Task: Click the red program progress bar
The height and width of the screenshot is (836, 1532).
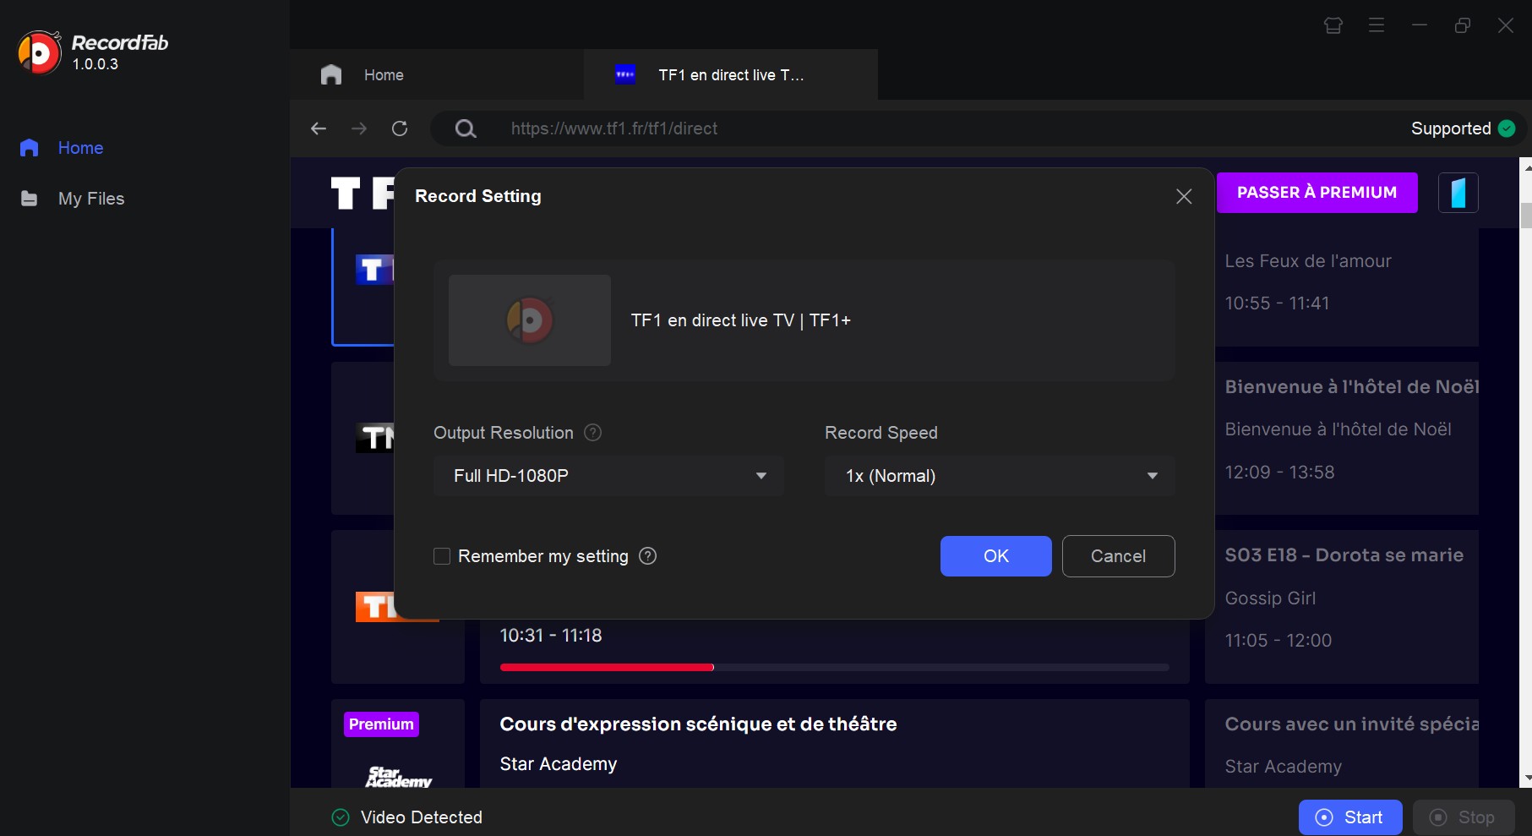Action: pos(607,668)
